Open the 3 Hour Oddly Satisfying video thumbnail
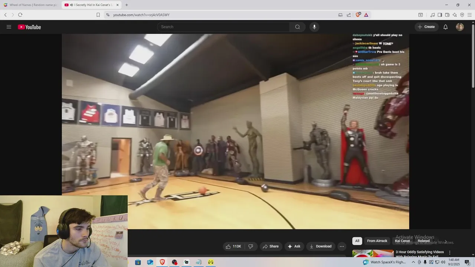 [x=373, y=254]
